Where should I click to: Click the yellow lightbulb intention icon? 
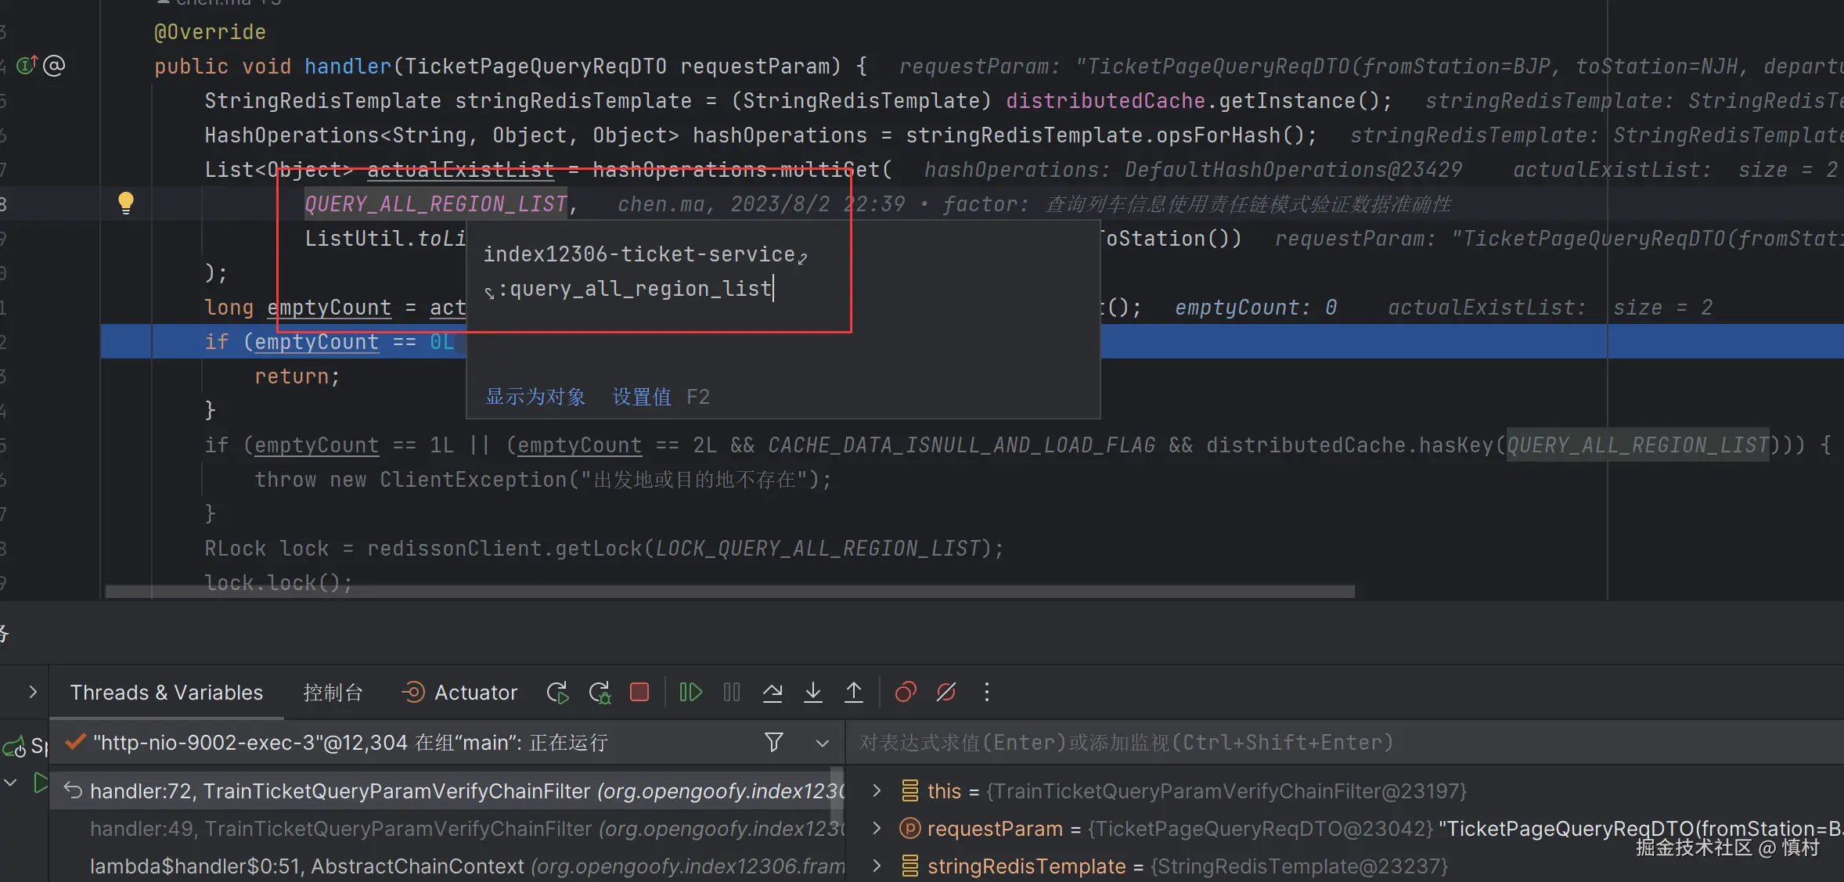pyautogui.click(x=125, y=203)
